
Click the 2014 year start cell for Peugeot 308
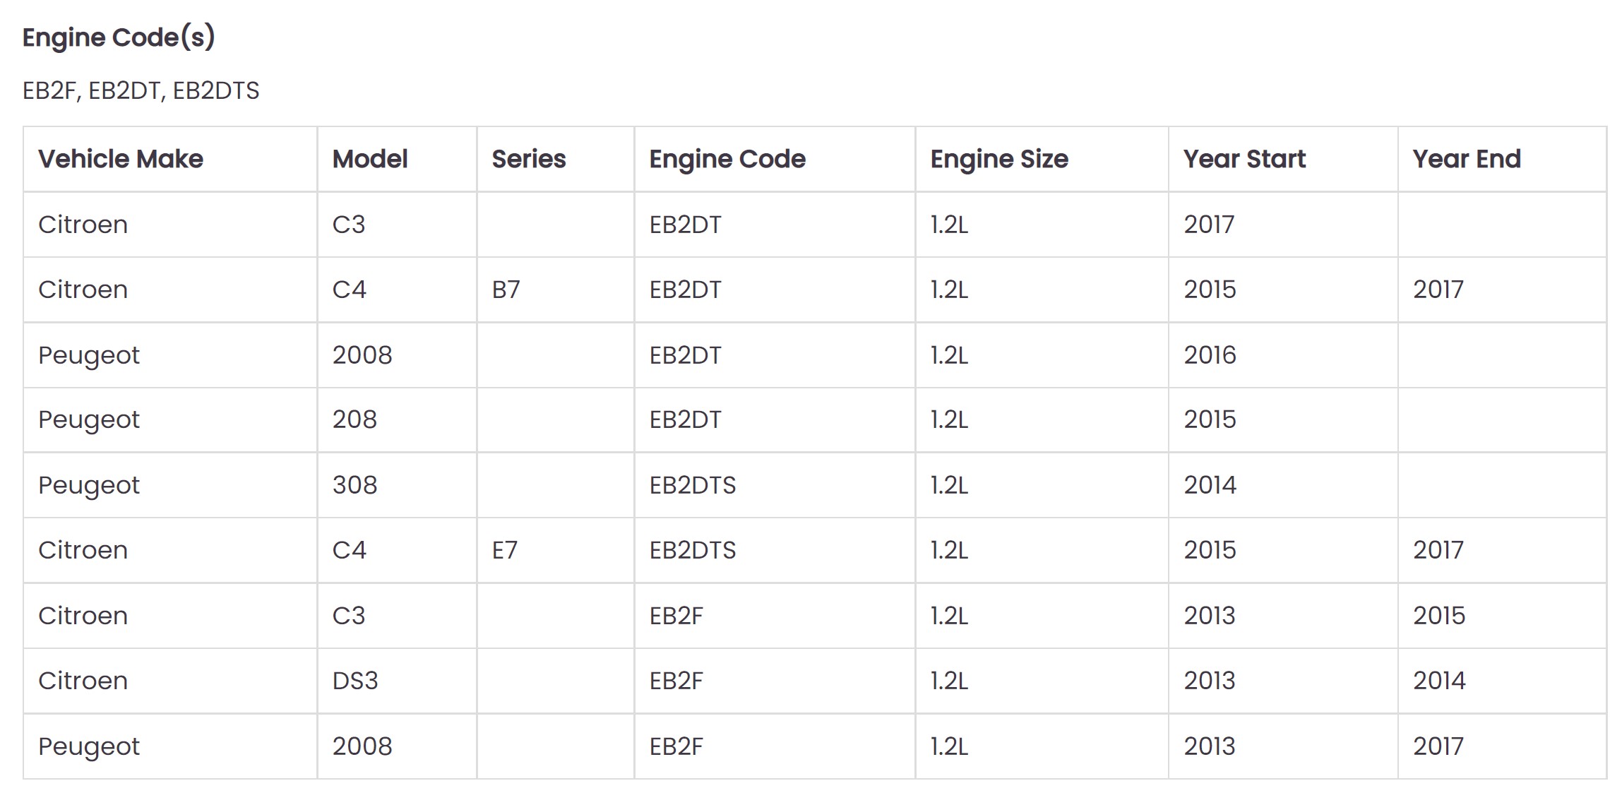(x=1210, y=485)
